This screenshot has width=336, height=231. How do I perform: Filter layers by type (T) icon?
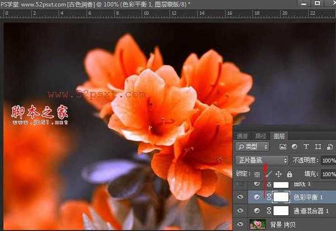pyautogui.click(x=306, y=147)
